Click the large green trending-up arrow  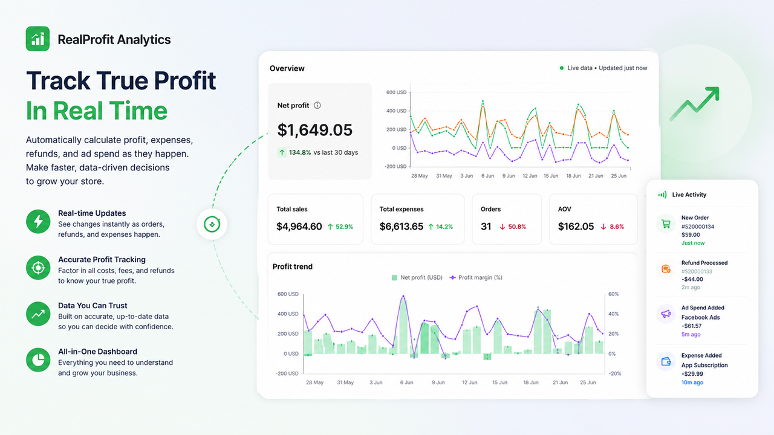(x=694, y=103)
